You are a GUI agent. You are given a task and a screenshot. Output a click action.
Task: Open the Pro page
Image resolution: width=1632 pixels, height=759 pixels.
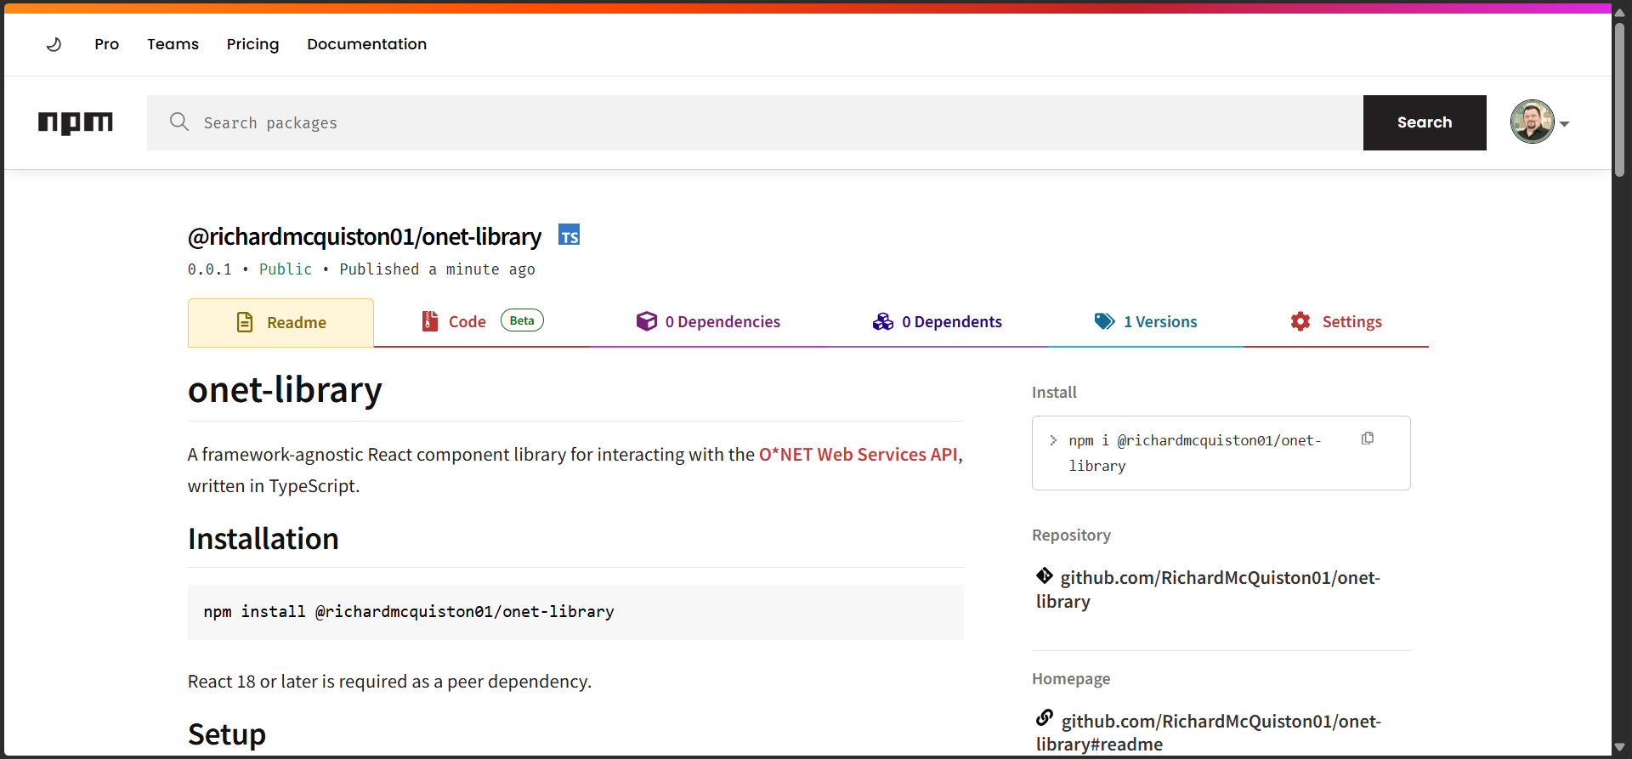pyautogui.click(x=106, y=44)
